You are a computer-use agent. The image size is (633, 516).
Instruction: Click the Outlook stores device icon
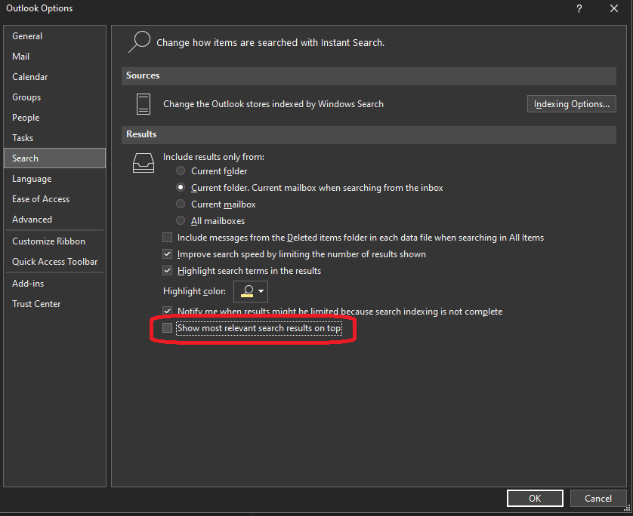click(144, 104)
